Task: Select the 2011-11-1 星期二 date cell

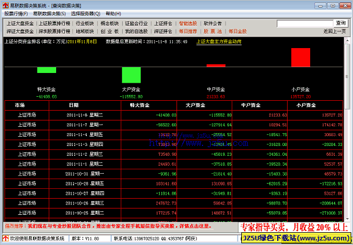Action: (x=85, y=164)
